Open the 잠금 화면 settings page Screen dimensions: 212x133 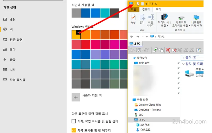[13, 40]
